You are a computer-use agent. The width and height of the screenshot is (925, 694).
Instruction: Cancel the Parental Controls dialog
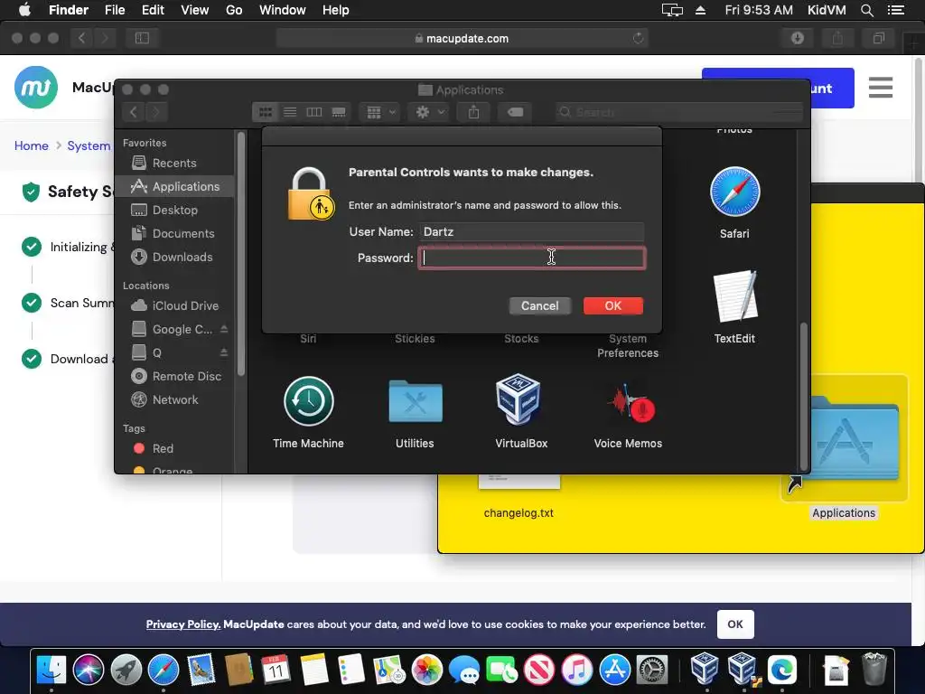(x=540, y=305)
